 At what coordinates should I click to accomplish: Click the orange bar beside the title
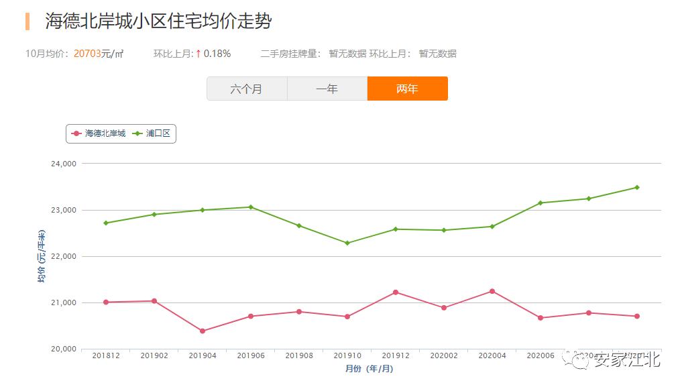click(26, 20)
